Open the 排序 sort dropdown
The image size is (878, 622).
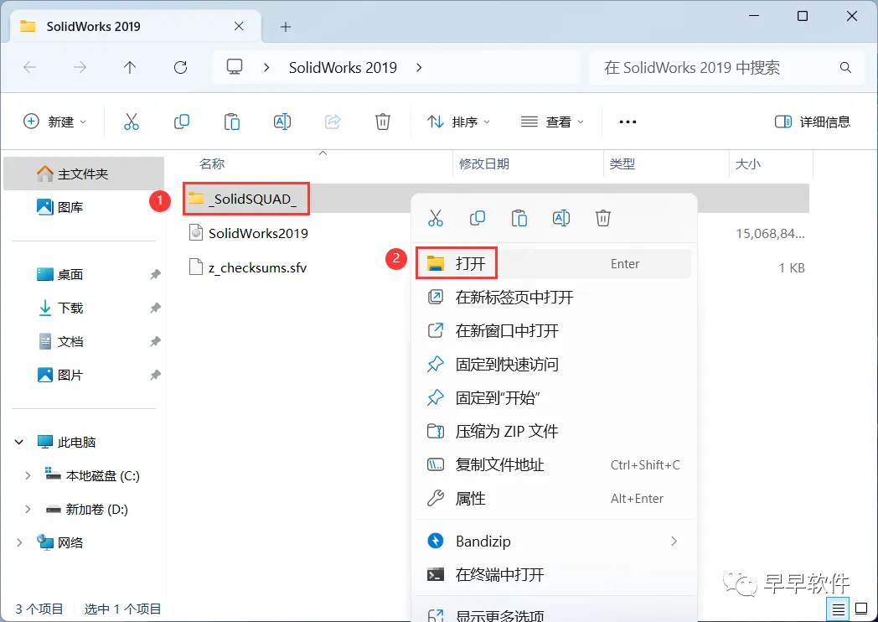(x=458, y=122)
